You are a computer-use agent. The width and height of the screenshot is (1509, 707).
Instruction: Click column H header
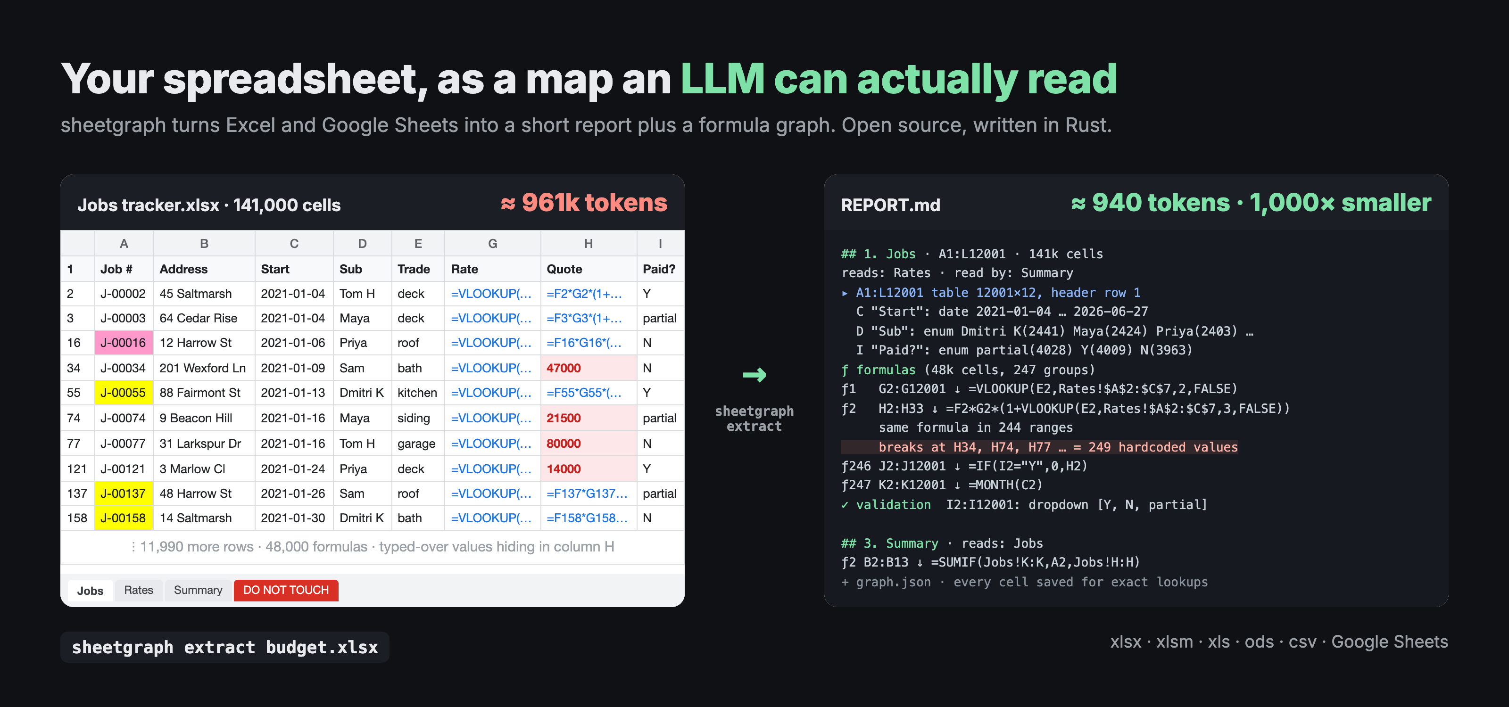point(588,244)
